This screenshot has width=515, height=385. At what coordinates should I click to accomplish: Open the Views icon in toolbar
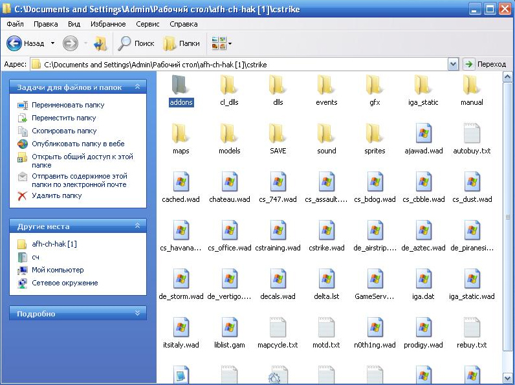(x=219, y=43)
